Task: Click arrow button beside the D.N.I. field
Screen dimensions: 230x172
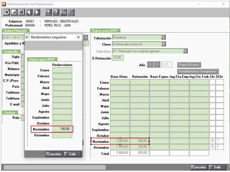Action: [x=86, y=38]
